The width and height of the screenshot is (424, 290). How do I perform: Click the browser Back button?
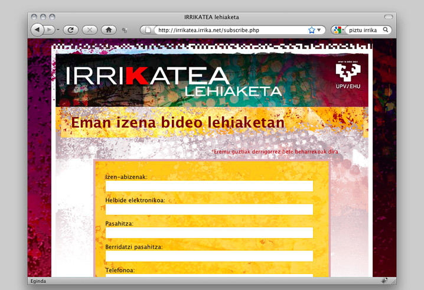tap(37, 30)
